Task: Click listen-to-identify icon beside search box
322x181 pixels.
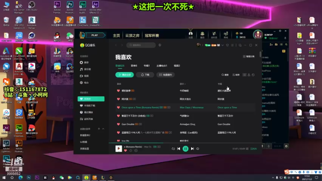Action: pyautogui.click(x=160, y=45)
